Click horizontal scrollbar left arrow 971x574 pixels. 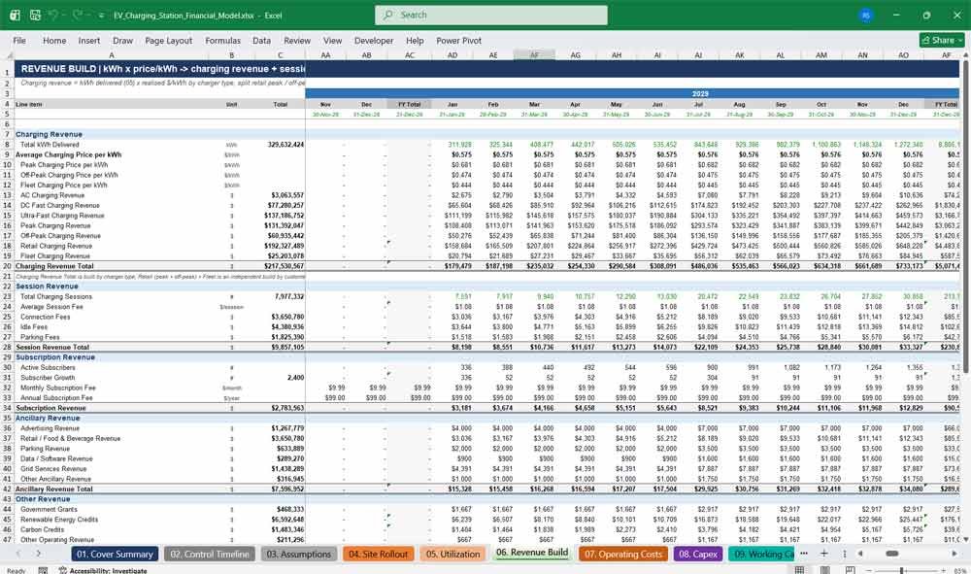click(860, 554)
